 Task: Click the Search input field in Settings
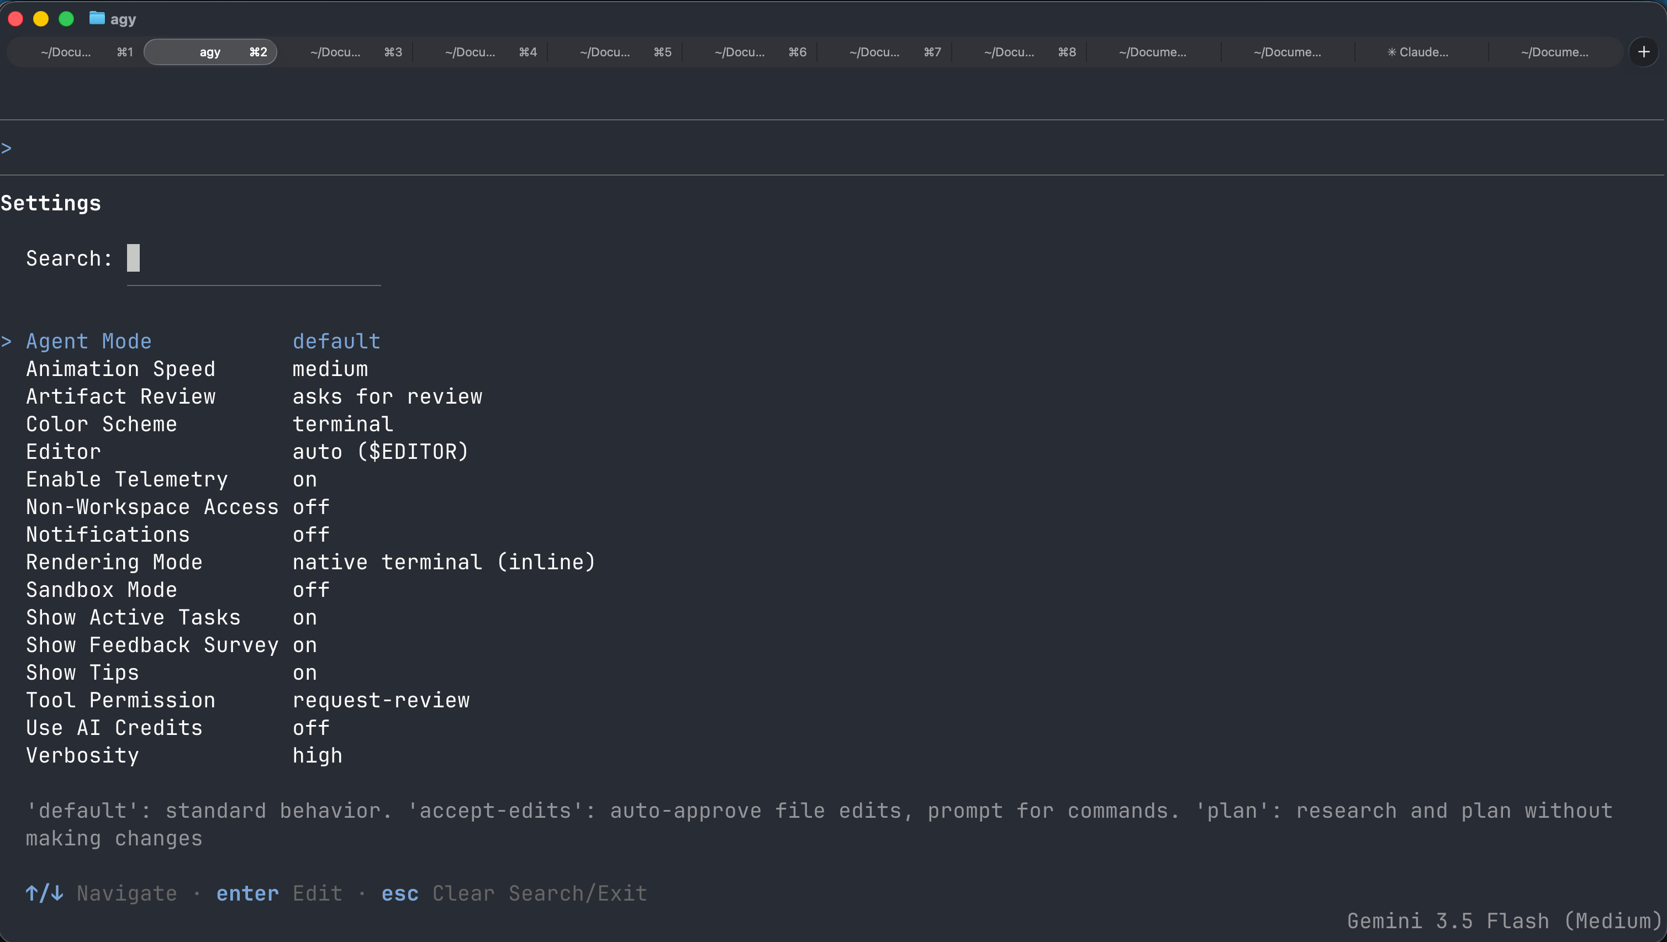(253, 258)
